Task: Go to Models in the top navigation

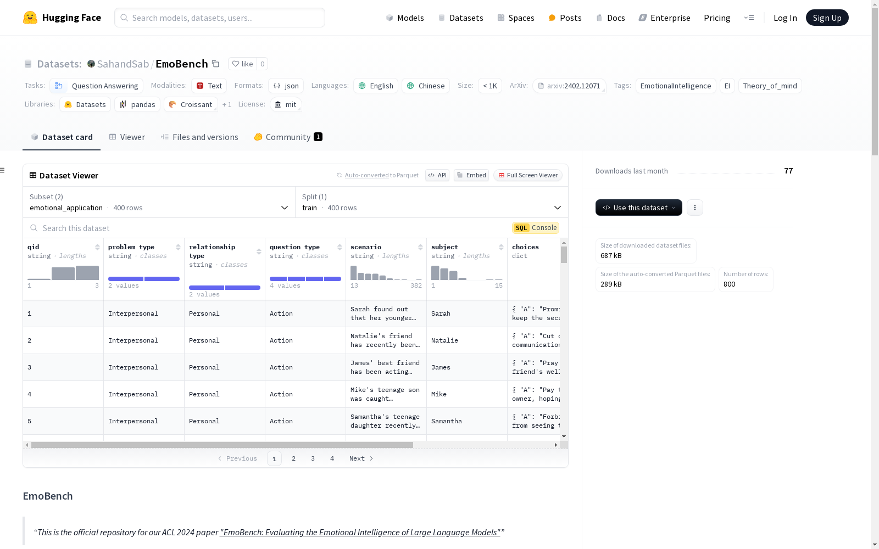Action: tap(405, 18)
